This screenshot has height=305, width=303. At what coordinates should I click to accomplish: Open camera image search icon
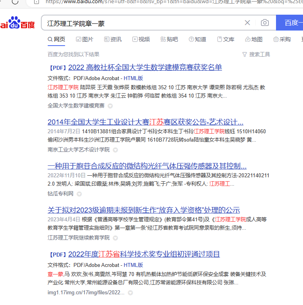click(x=264, y=23)
